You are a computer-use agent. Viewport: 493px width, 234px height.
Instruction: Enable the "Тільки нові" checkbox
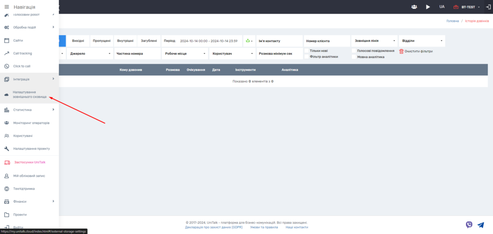307,50
